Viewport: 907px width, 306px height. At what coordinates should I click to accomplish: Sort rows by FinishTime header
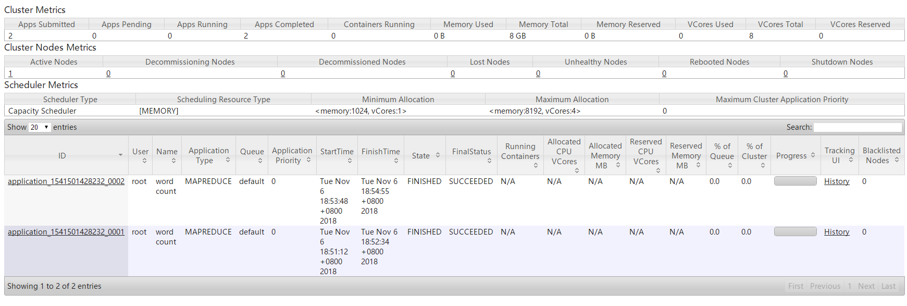point(396,161)
